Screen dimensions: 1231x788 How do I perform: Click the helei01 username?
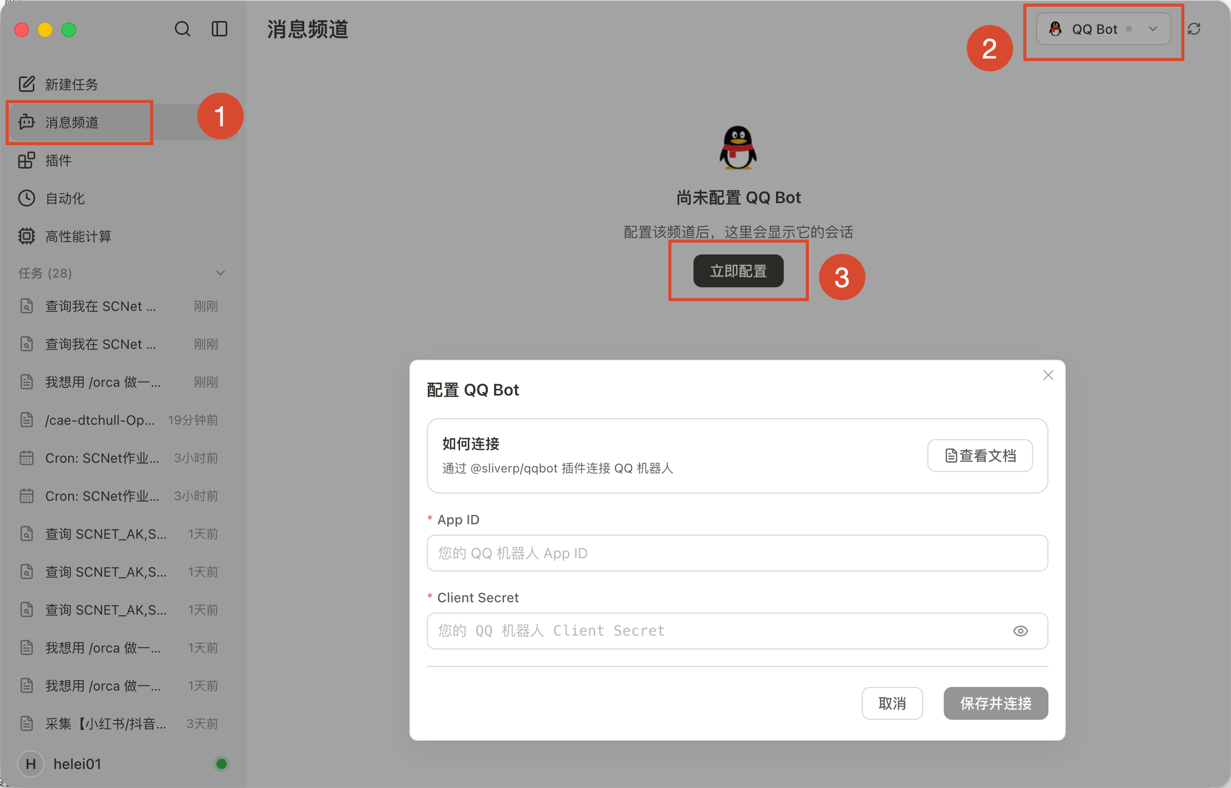pyautogui.click(x=77, y=764)
